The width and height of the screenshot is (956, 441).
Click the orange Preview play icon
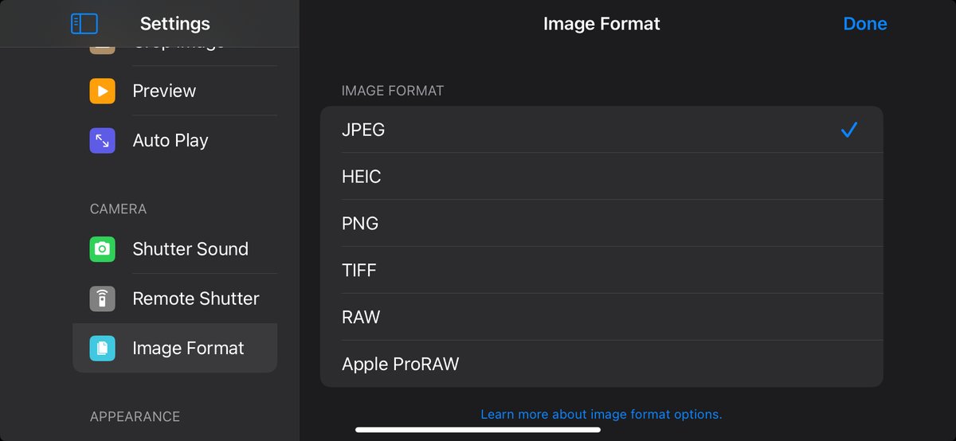point(102,91)
